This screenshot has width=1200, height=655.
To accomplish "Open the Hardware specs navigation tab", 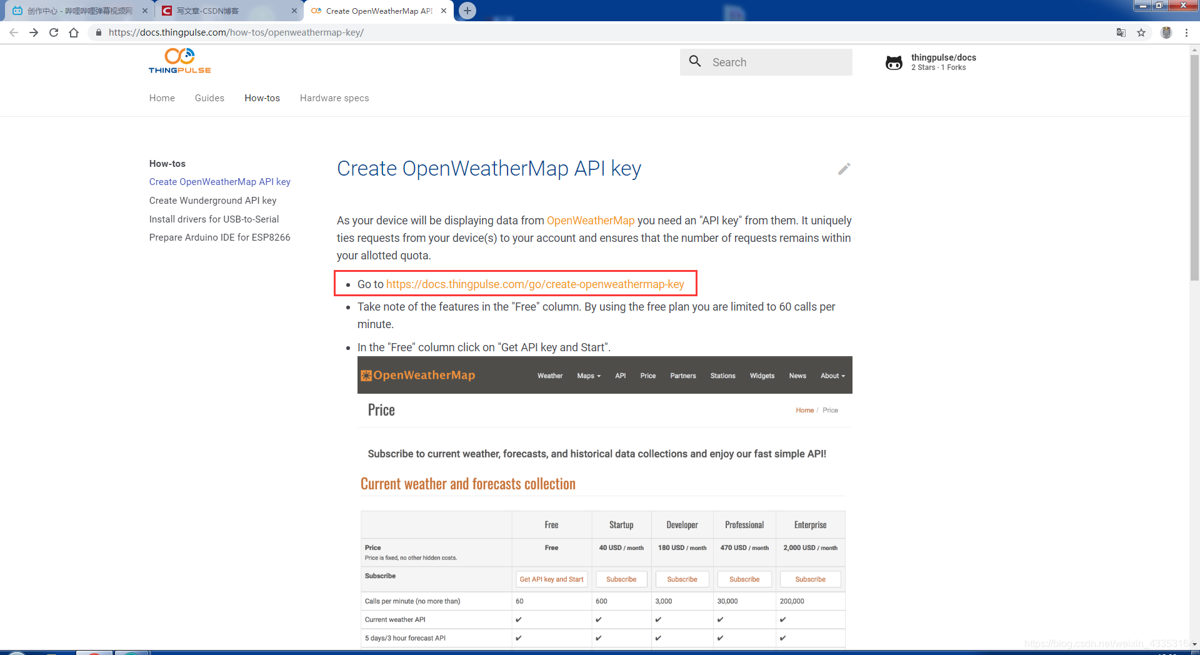I will (x=334, y=98).
